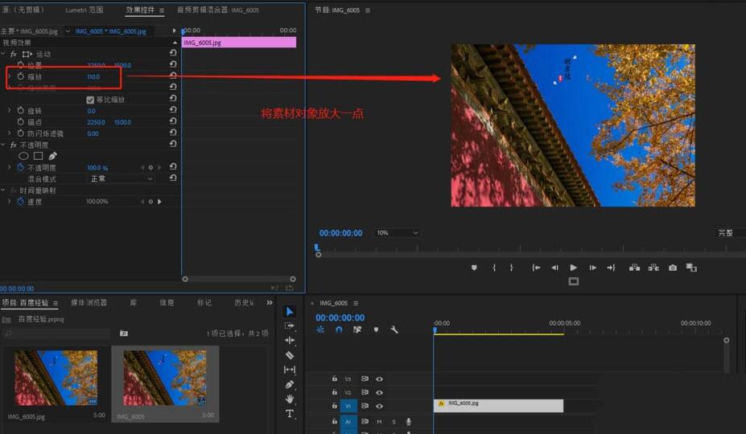The image size is (746, 434).
Task: Switch to the Lumetri 范围 tab
Action: click(84, 10)
